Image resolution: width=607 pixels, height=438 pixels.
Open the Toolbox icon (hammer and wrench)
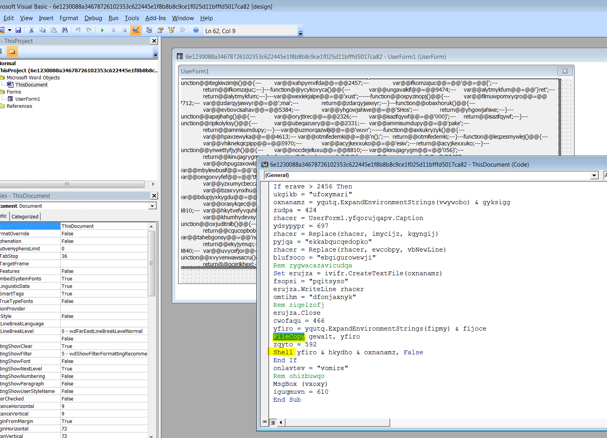182,30
